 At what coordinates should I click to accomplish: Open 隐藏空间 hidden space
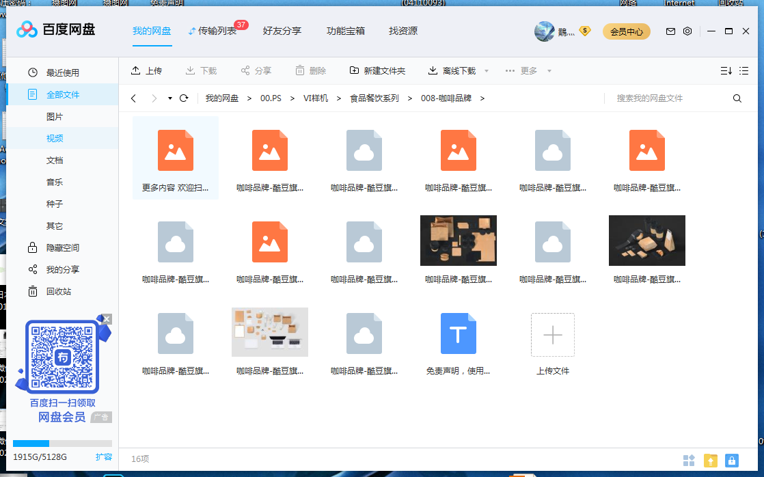(x=62, y=247)
